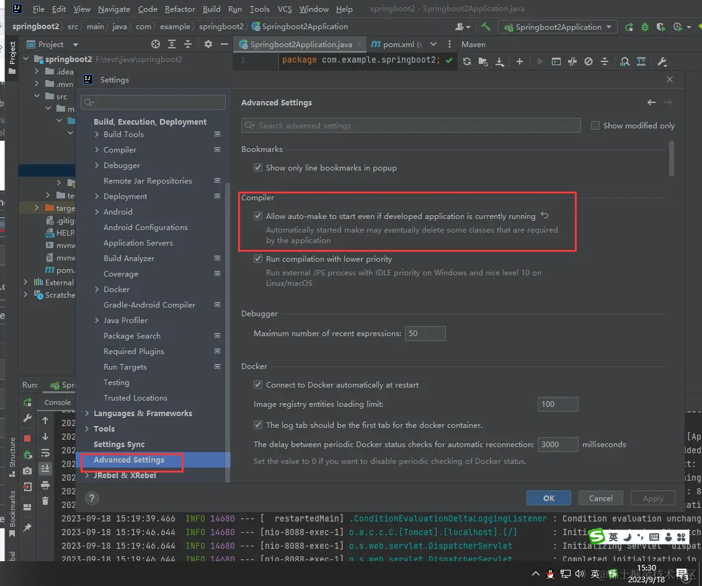
Task: Open the Navigate menu
Action: [x=113, y=9]
